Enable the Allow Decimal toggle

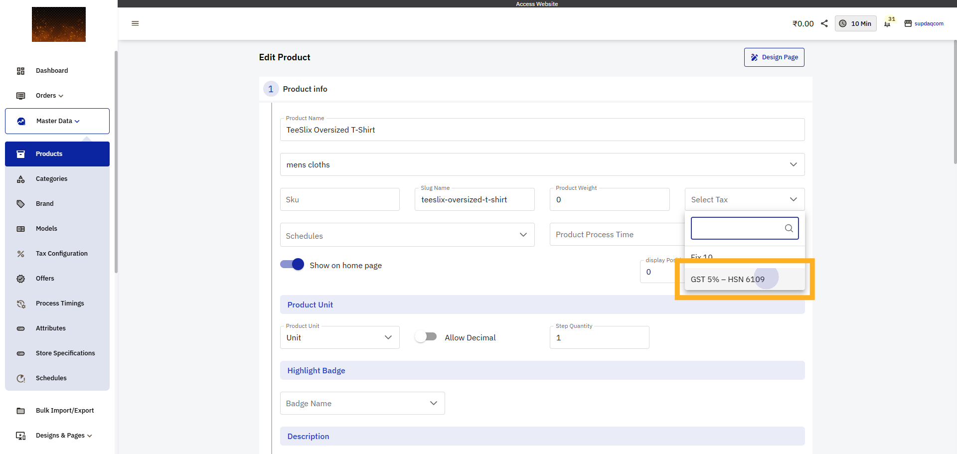tap(426, 337)
